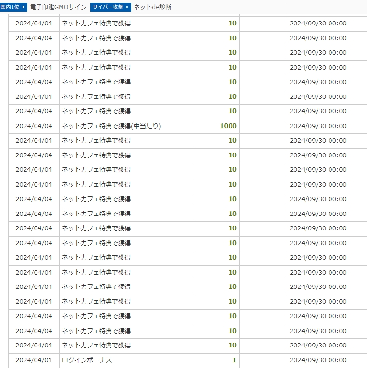Click the 2024/04/01 date cell
Screen dimensions: 367x370
(x=34, y=360)
